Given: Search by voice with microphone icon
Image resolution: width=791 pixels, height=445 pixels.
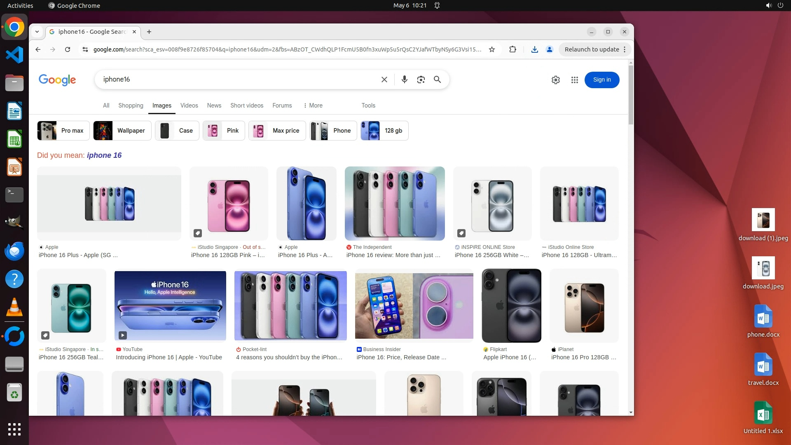Looking at the screenshot, I should [x=404, y=80].
